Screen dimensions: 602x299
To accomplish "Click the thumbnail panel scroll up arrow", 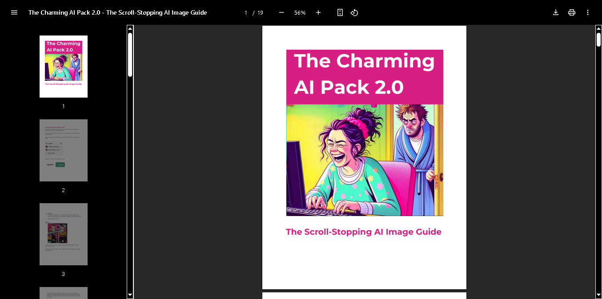I will click(130, 28).
